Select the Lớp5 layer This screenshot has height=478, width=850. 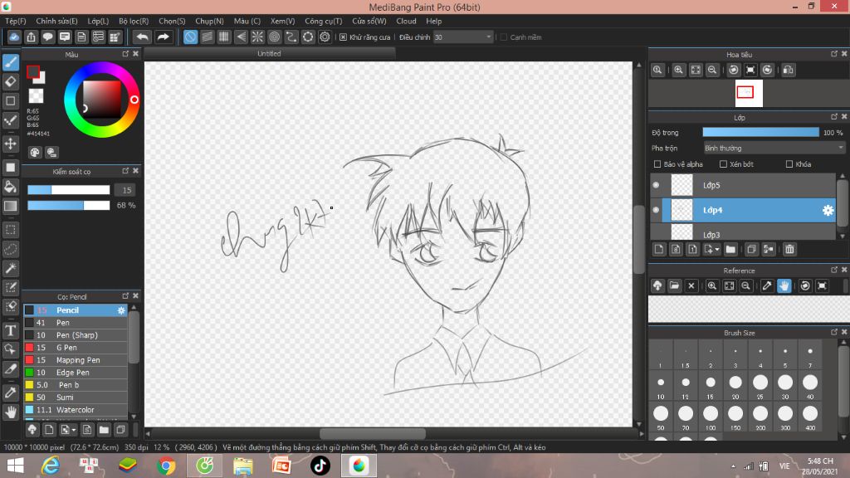point(743,185)
